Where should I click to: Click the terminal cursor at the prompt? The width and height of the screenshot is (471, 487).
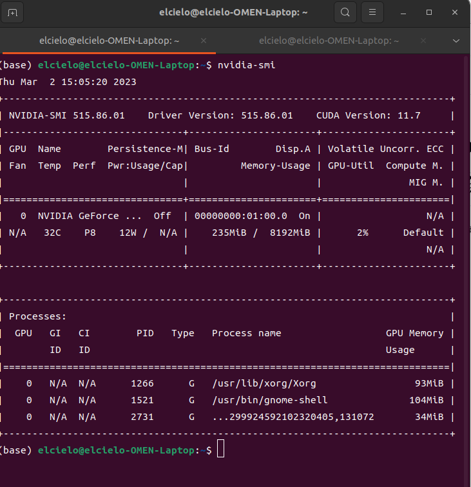tap(220, 448)
